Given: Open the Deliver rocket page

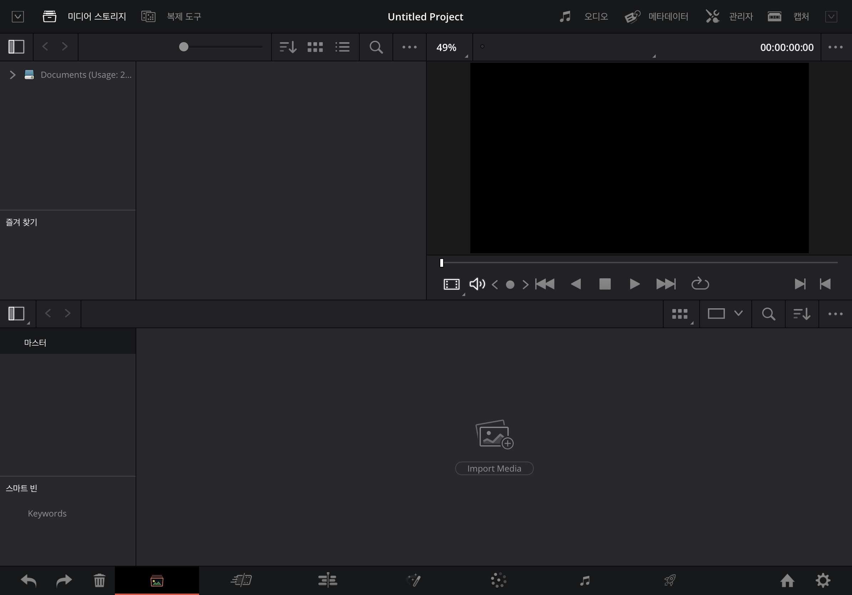Looking at the screenshot, I should [x=670, y=580].
